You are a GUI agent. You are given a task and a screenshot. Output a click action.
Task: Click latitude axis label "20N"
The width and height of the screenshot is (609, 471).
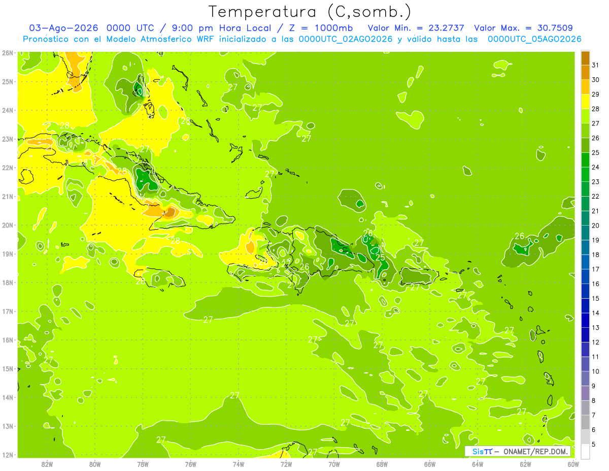(x=8, y=225)
